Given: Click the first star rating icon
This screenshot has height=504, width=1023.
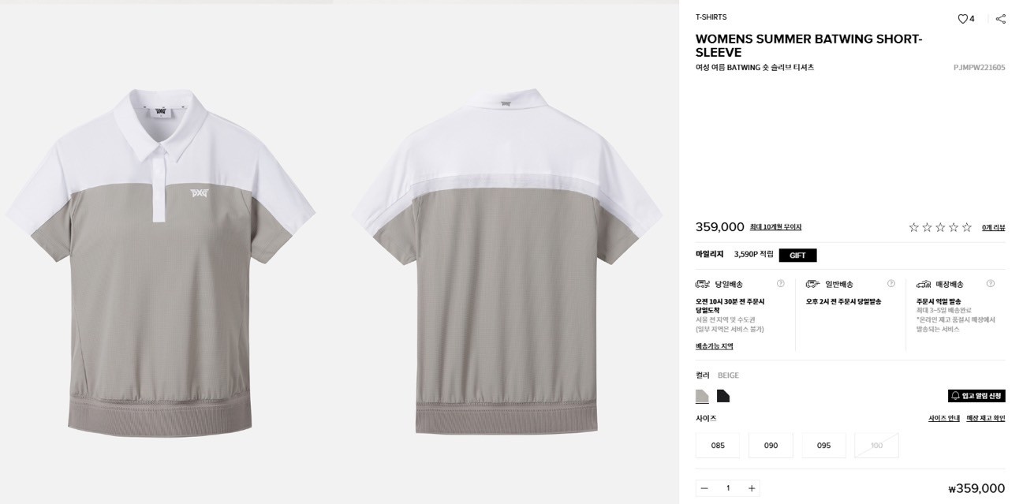Looking at the screenshot, I should [x=913, y=227].
